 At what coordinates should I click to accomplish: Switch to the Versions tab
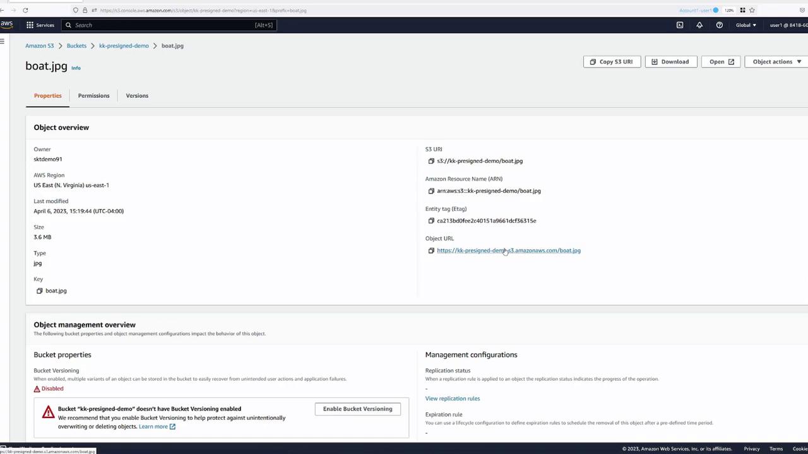[x=137, y=96]
